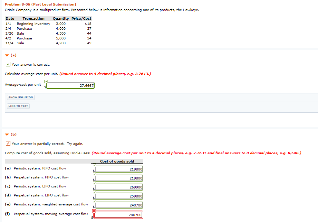The height and width of the screenshot is (222, 318).
Task: Click the (b) section label
Action: [x=13, y=135]
